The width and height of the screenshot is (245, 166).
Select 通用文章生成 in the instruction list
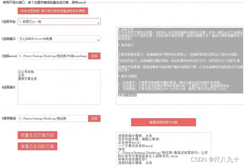[28, 79]
